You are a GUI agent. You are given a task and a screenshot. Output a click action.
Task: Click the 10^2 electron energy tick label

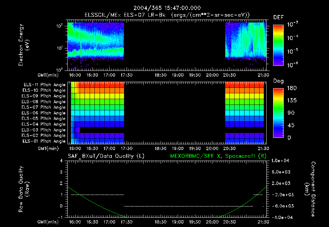click(59, 26)
